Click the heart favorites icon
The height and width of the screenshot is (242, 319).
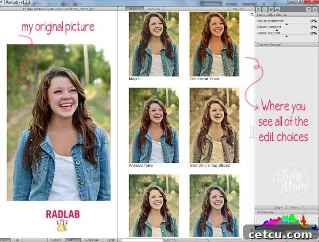point(271,10)
